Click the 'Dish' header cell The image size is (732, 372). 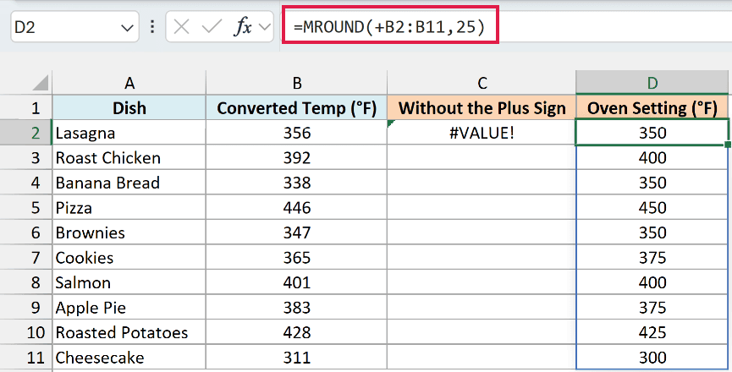[129, 107]
